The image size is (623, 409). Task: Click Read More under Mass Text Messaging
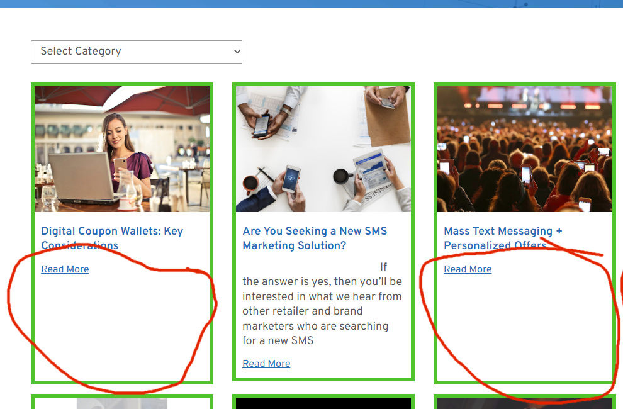468,269
